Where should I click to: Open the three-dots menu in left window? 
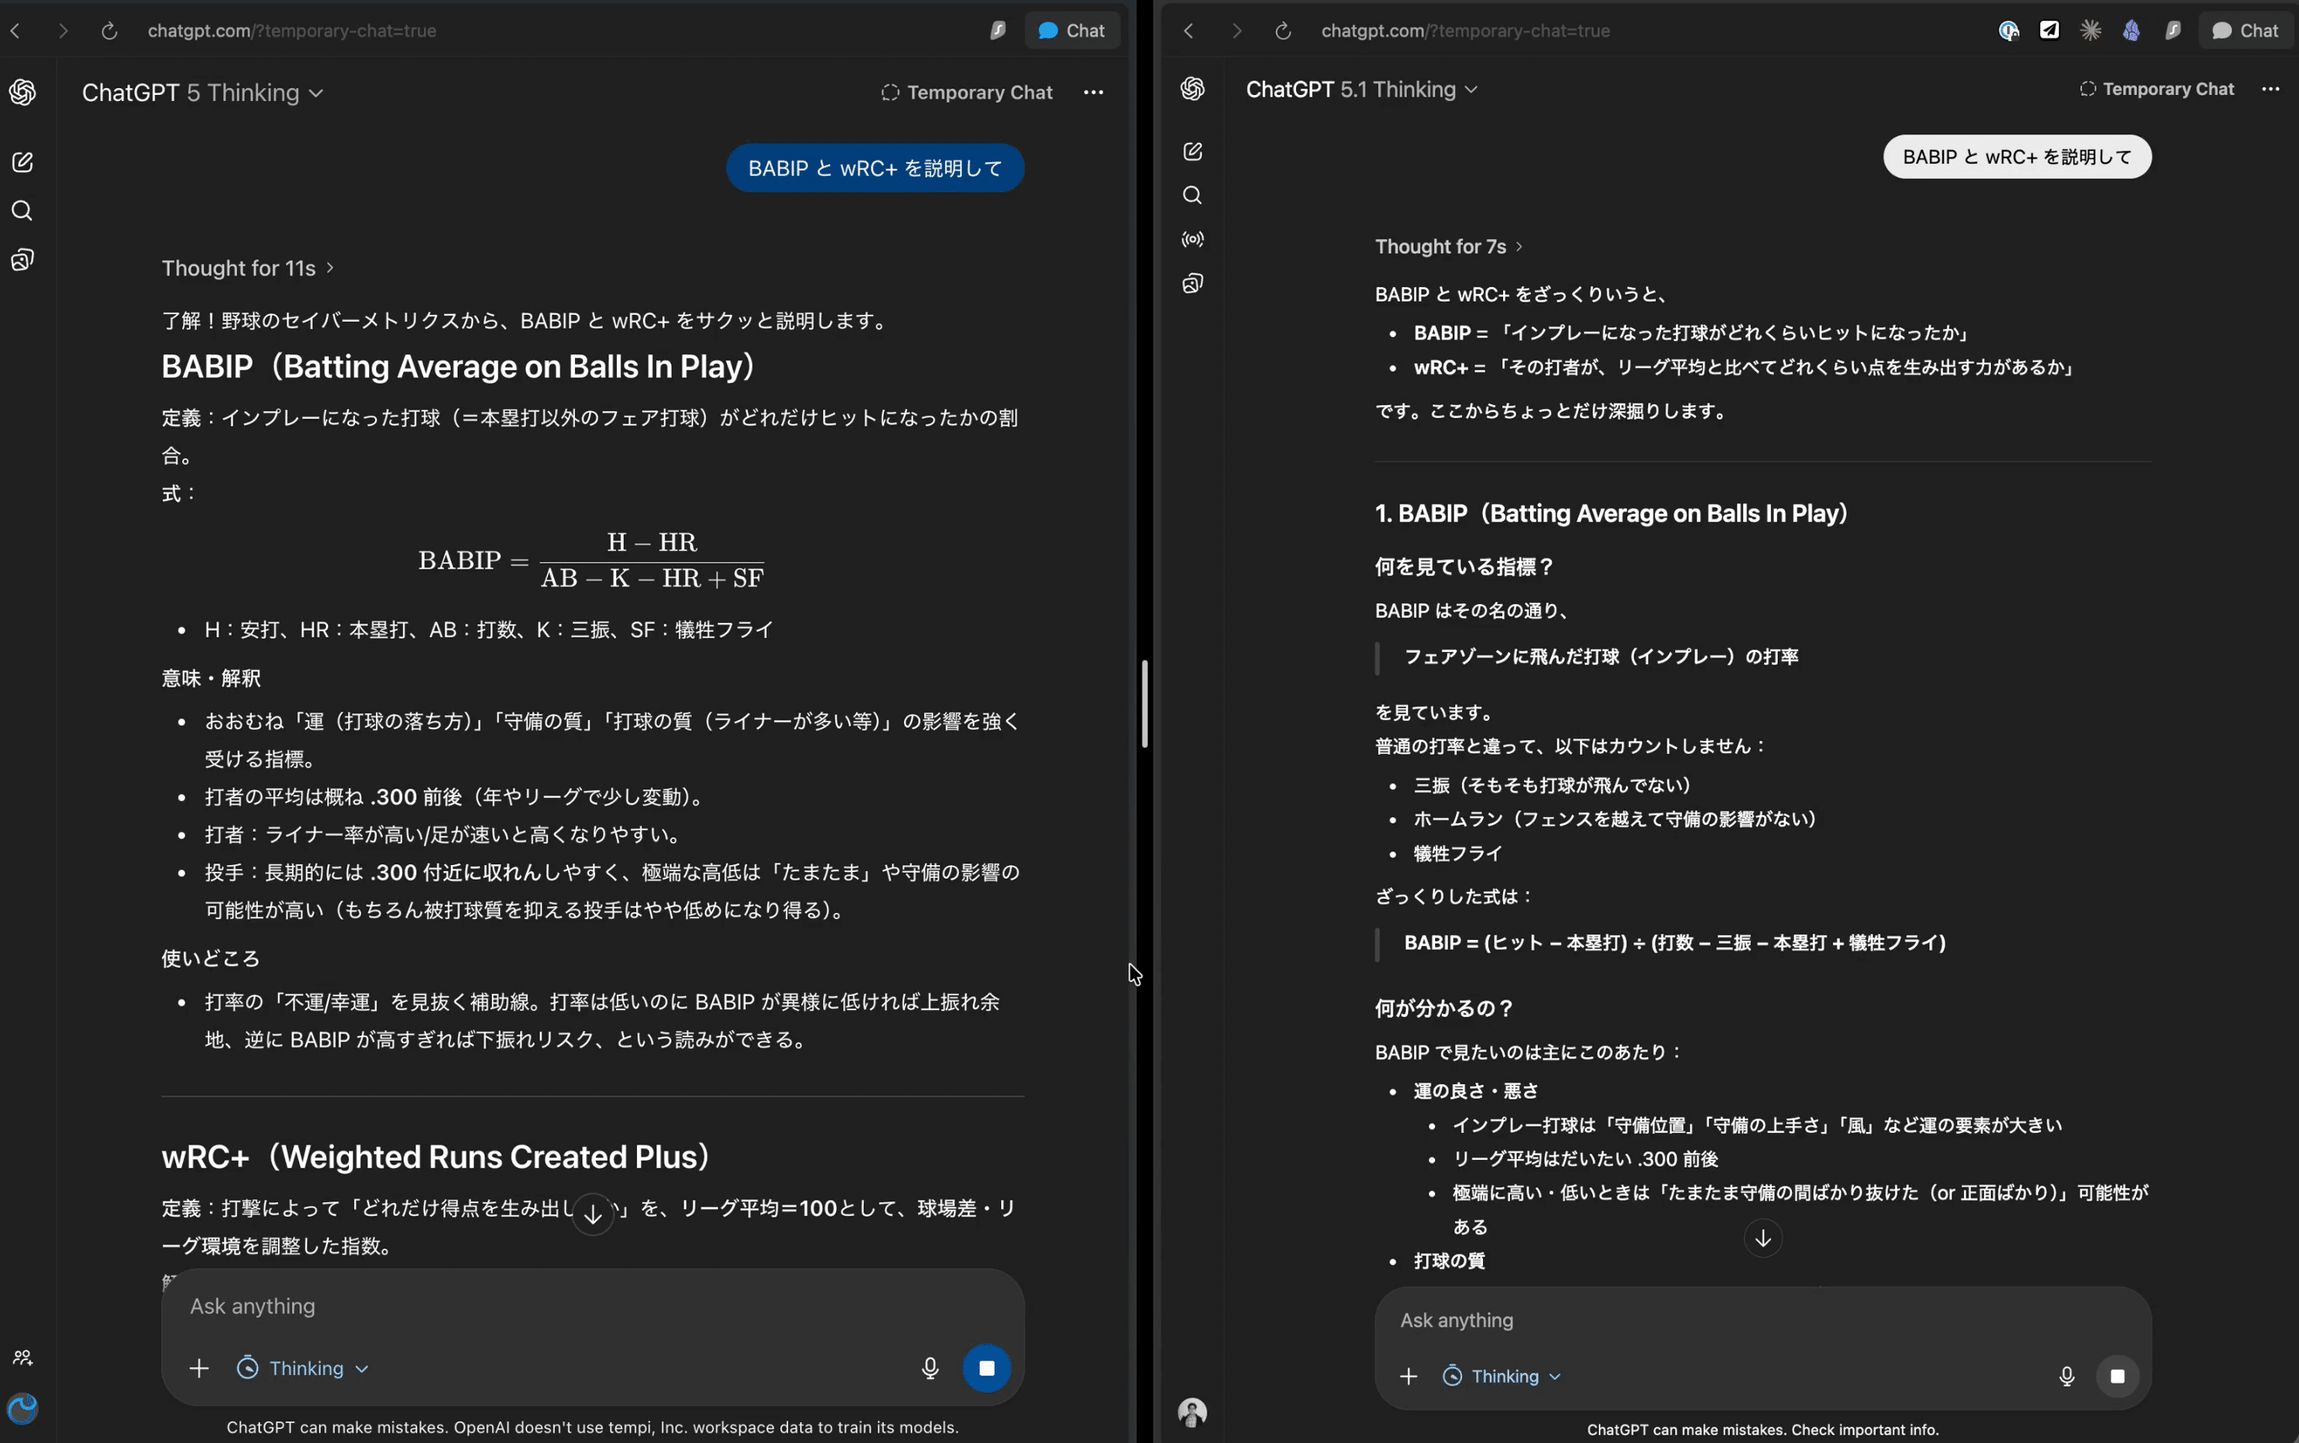point(1094,93)
